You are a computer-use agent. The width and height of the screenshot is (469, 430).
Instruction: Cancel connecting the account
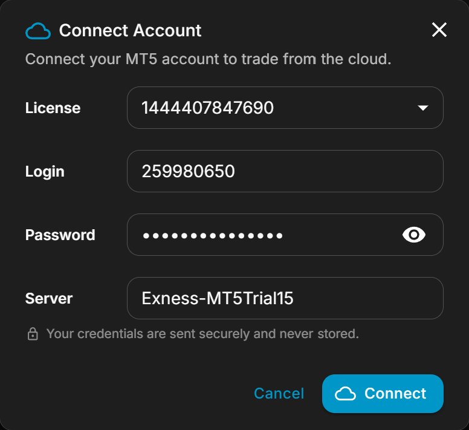pos(279,394)
